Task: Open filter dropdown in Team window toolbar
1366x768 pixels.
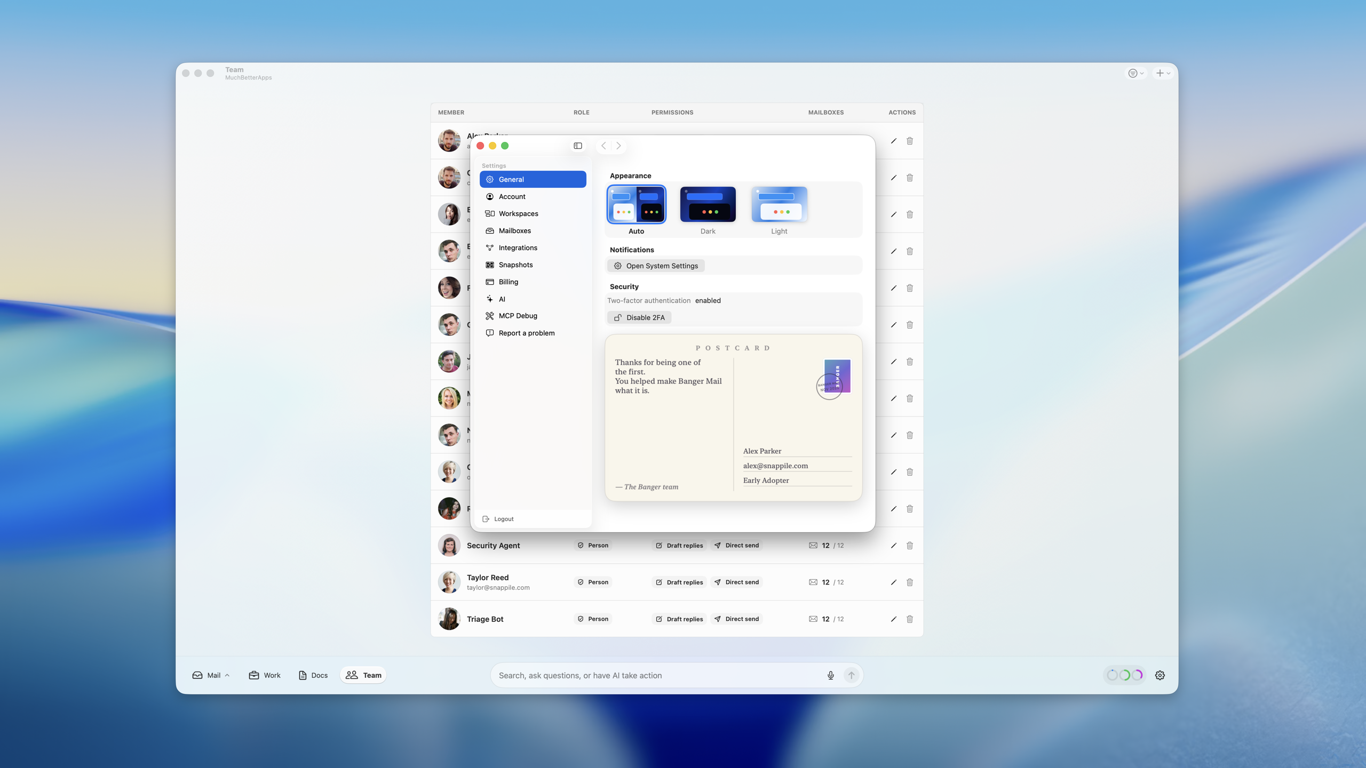Action: point(1135,73)
